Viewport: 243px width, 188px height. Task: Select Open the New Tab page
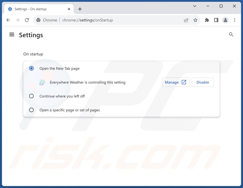tap(31, 68)
